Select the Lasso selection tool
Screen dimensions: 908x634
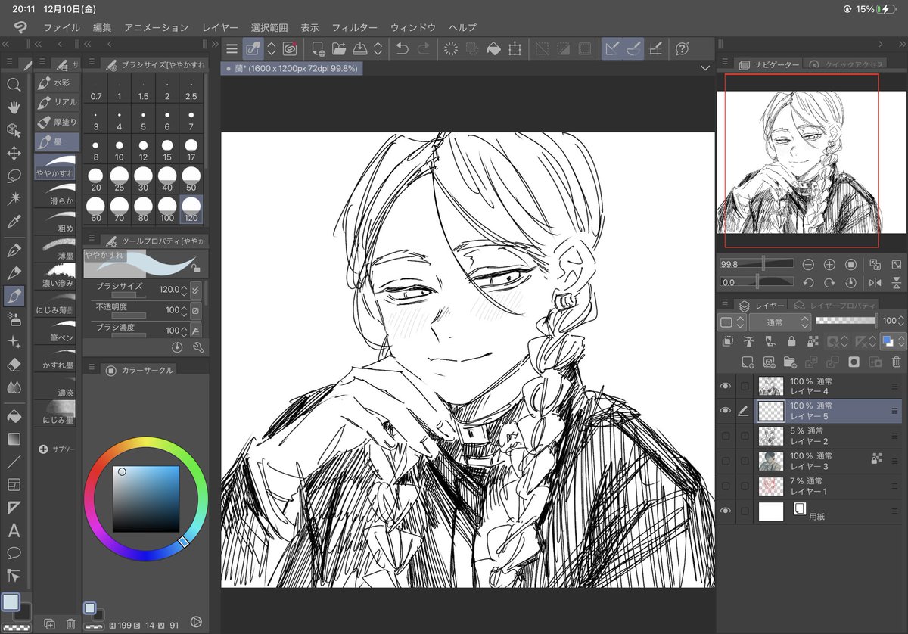coord(14,176)
